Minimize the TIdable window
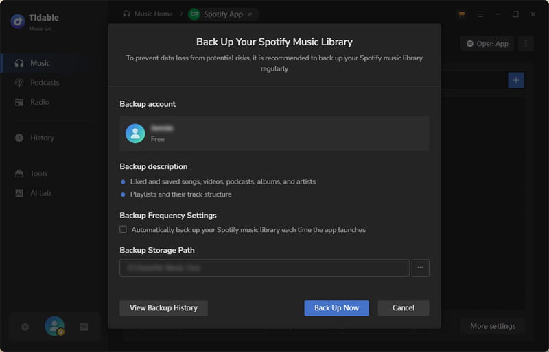The image size is (549, 352). pyautogui.click(x=498, y=14)
